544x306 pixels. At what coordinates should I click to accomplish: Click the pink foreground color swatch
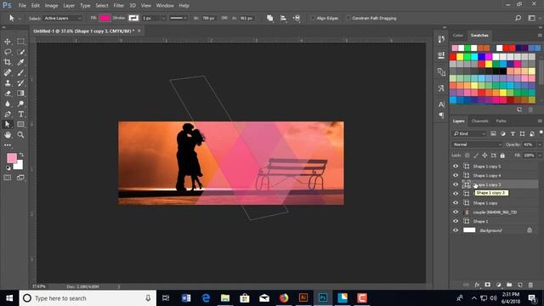(12, 159)
